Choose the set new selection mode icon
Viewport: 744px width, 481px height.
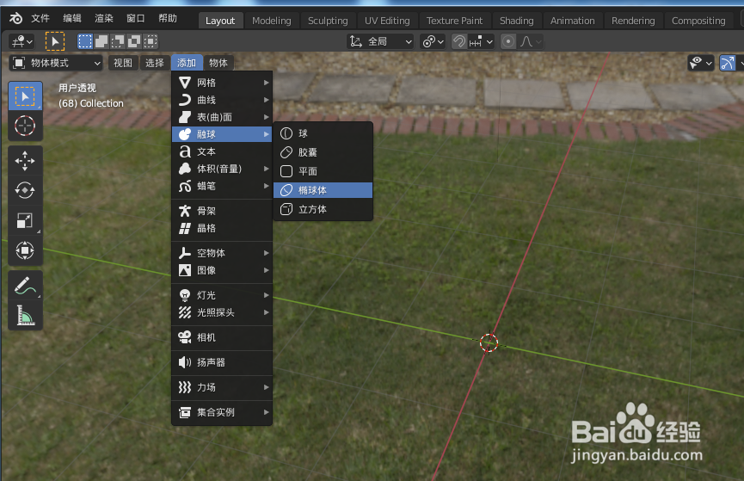click(x=85, y=42)
